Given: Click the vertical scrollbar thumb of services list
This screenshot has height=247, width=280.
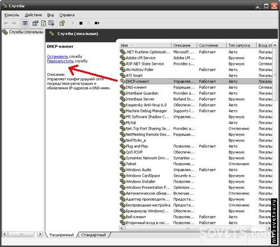Looking at the screenshot, I should pos(275,74).
